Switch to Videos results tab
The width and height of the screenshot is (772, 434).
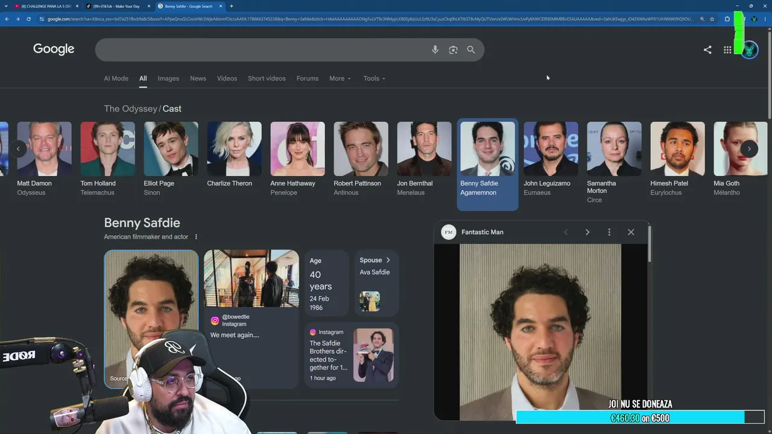click(227, 78)
